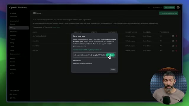Click the secret key text field
189x106 pixels.
90,55
